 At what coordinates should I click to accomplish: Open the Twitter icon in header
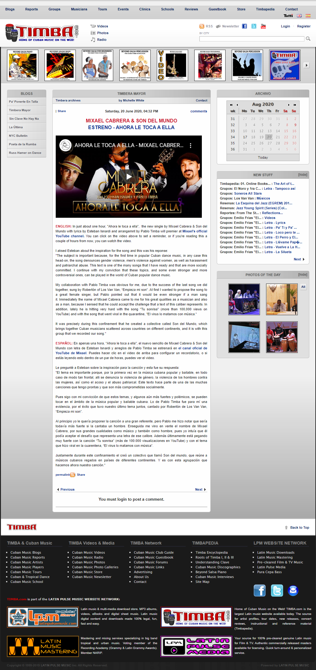[254, 26]
